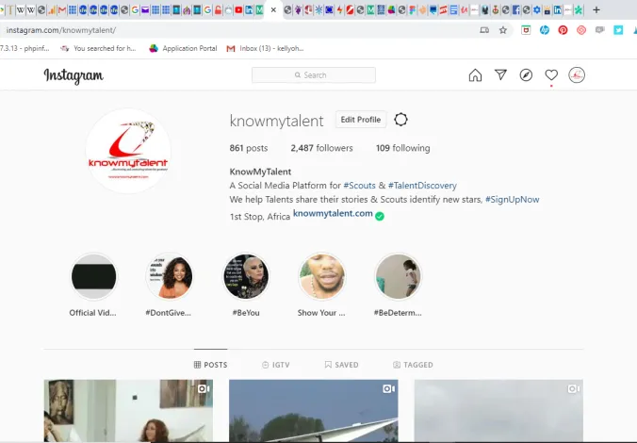Open a new browser tab
Image resolution: width=637 pixels, height=443 pixels.
596,9
